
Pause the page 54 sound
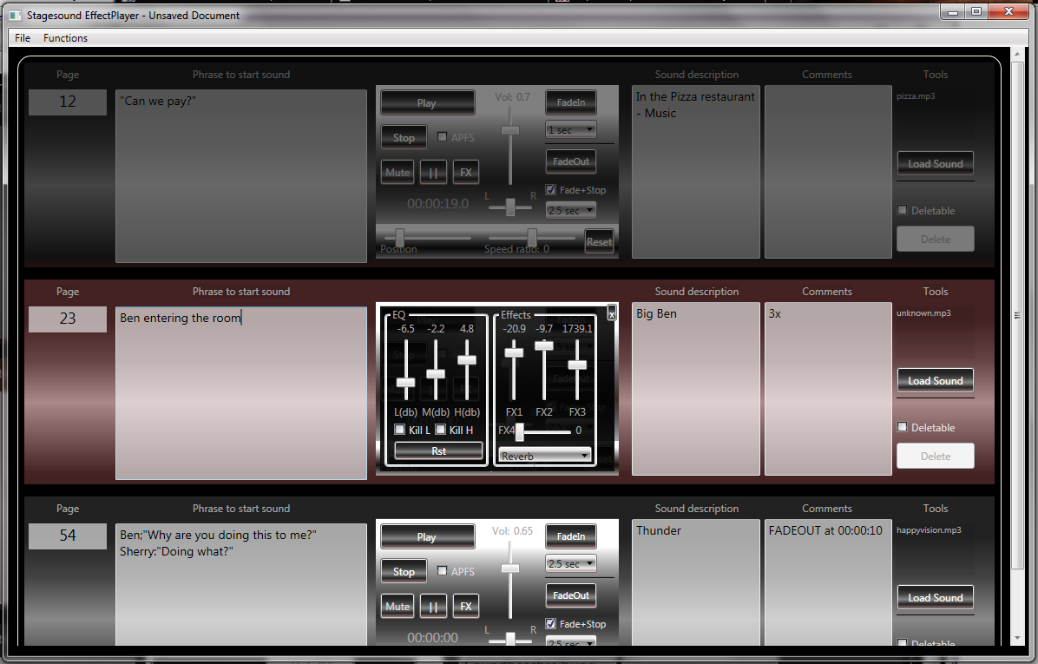(433, 607)
